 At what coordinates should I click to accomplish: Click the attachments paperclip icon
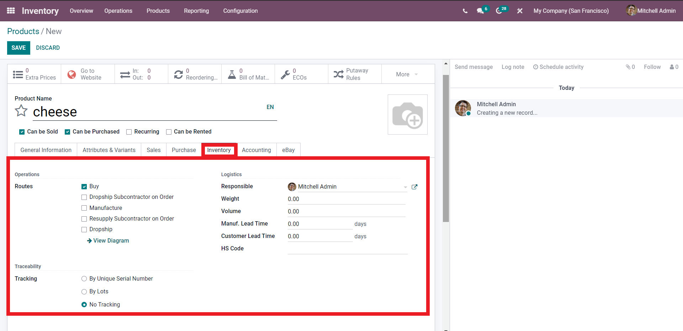click(628, 67)
